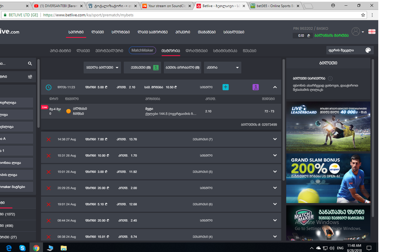Image resolution: width=404 pixels, height=252 pixels.
Task: Open the account dropdown arrow beside avatar
Action: (x=363, y=32)
